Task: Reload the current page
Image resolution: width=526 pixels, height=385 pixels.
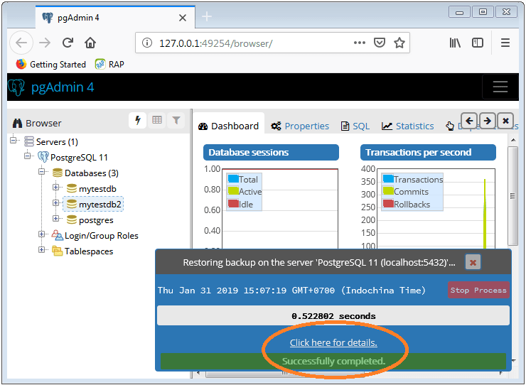Action: [68, 43]
